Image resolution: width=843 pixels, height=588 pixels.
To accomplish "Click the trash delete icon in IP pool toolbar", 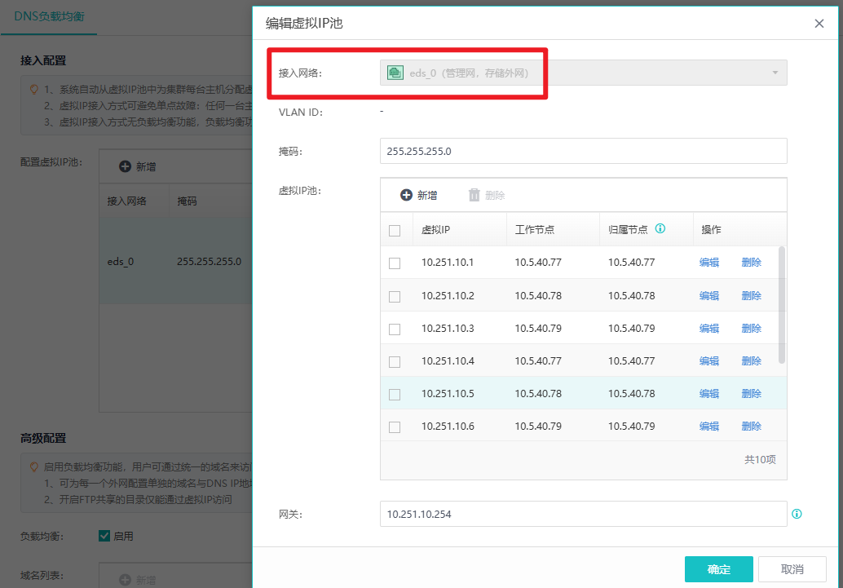I will tap(474, 195).
